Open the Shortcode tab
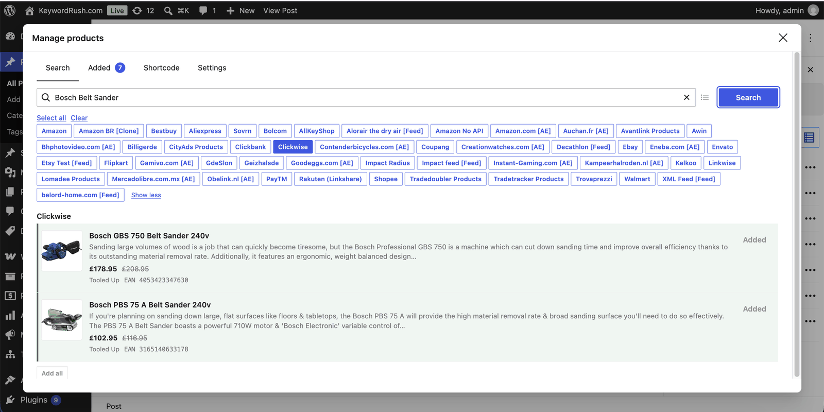Screen dimensions: 824x412 162,67
